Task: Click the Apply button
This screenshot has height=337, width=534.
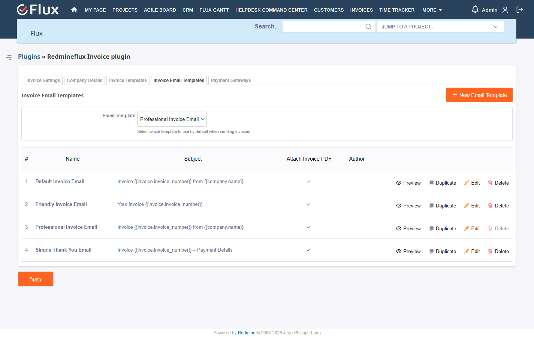Action: coord(36,279)
